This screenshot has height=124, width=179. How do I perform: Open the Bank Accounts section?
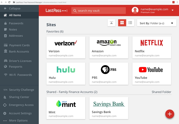coord(19,51)
